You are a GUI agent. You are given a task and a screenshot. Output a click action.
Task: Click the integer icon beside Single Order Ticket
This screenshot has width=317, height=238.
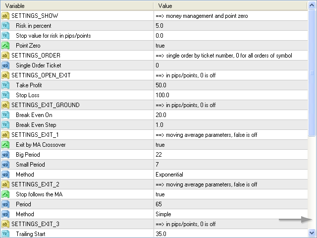pyautogui.click(x=5, y=65)
